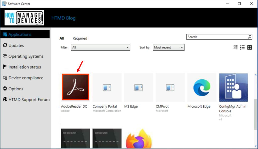
Task: Click the HTMD Blog header title
Action: (x=63, y=18)
